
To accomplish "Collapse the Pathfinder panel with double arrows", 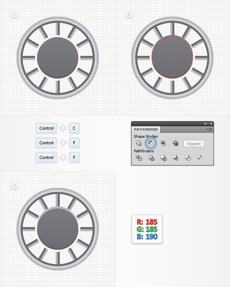I will click(x=205, y=124).
